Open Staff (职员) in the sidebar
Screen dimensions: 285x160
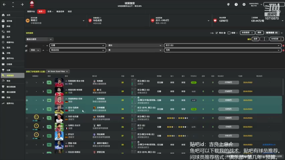click(x=12, y=48)
